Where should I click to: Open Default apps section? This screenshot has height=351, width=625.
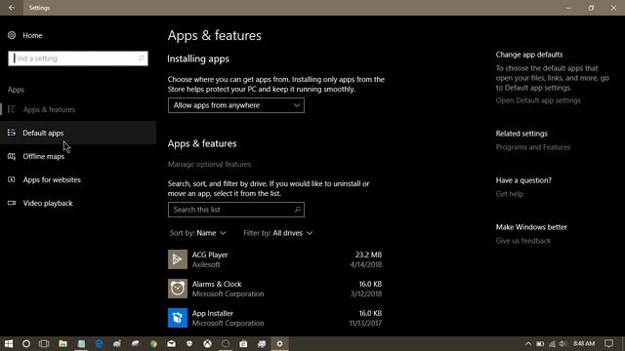coord(78,133)
